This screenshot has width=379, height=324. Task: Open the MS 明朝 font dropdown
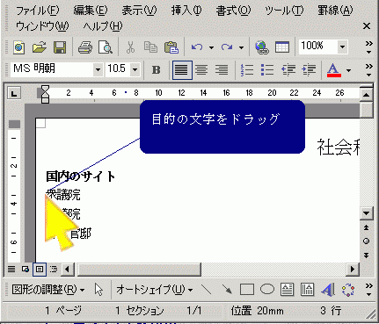coord(98,70)
